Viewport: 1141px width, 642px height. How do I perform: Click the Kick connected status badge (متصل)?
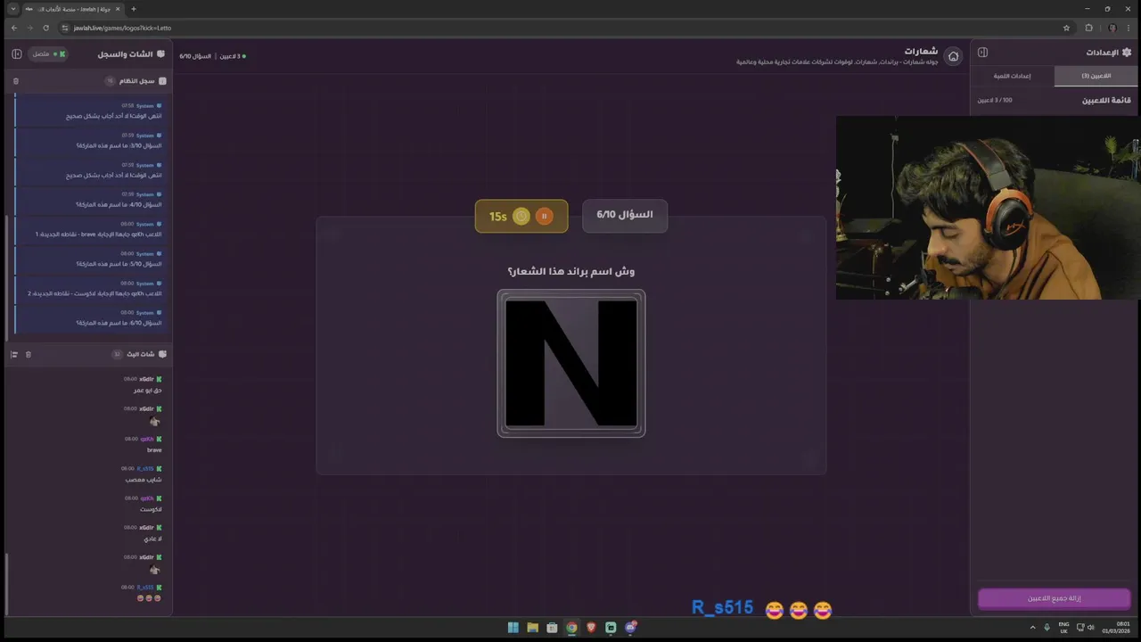[48, 54]
